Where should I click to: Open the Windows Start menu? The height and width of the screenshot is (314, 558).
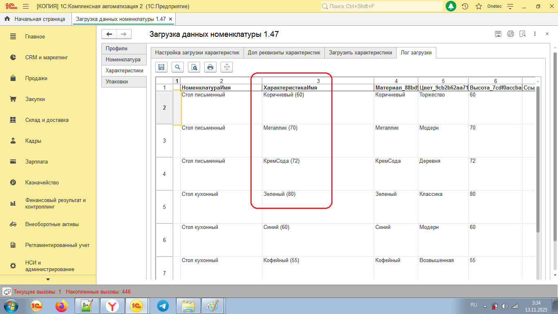10,306
